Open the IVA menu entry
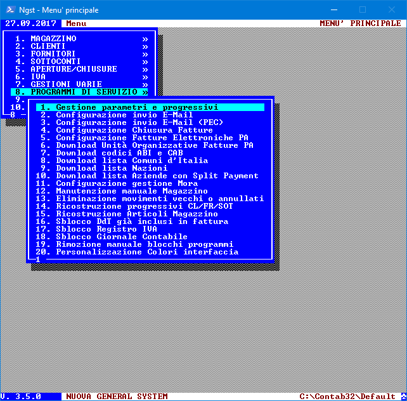 (38, 77)
